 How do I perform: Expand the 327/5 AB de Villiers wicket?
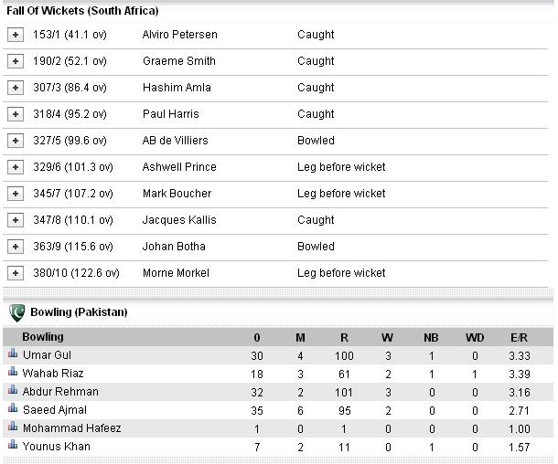pyautogui.click(x=16, y=141)
